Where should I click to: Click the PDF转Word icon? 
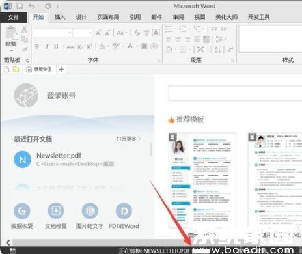coord(124,210)
